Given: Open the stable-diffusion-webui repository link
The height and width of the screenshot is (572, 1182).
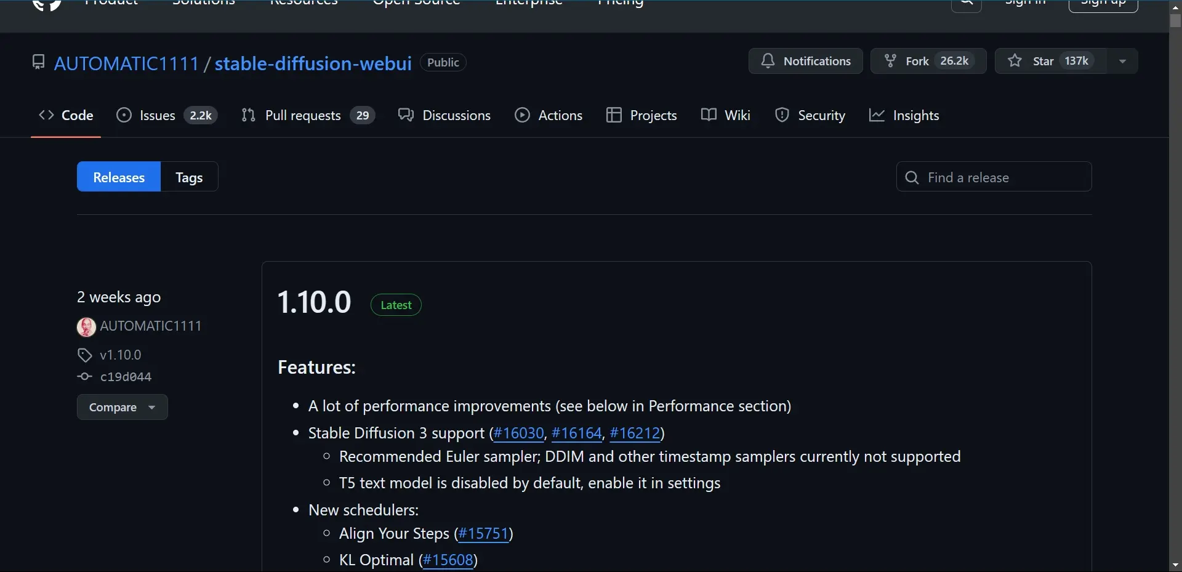Looking at the screenshot, I should [x=313, y=63].
